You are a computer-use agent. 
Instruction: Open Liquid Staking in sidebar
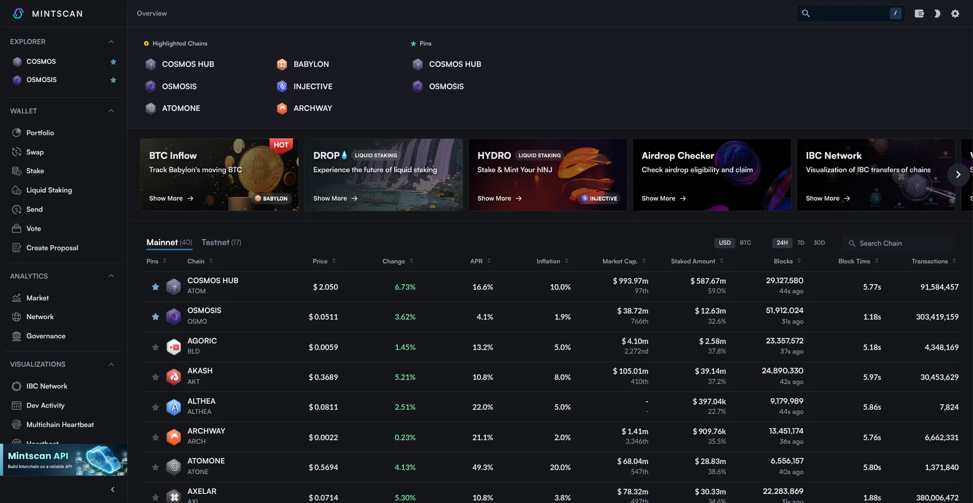tap(49, 190)
